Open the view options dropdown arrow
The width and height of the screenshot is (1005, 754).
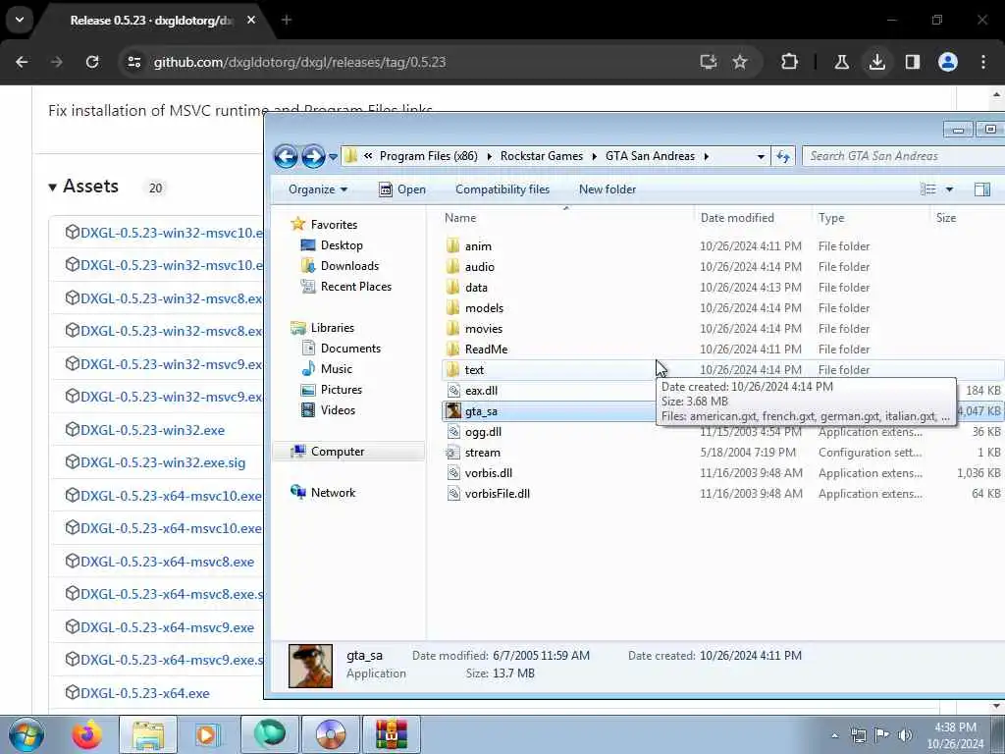pyautogui.click(x=949, y=189)
